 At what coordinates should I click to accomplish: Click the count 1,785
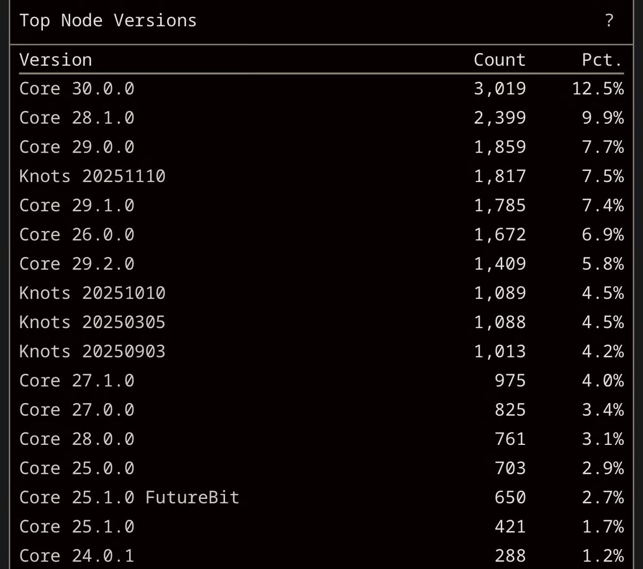[499, 205]
